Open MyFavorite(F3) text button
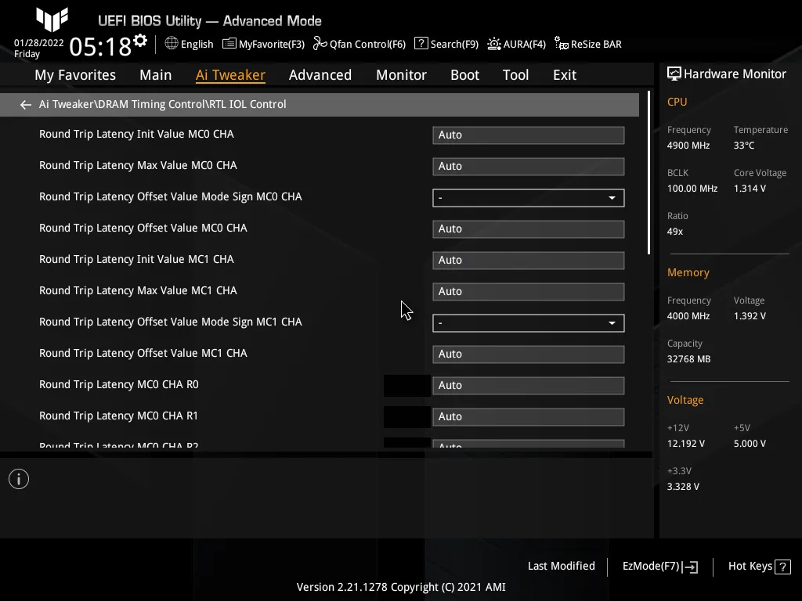 [x=272, y=45]
